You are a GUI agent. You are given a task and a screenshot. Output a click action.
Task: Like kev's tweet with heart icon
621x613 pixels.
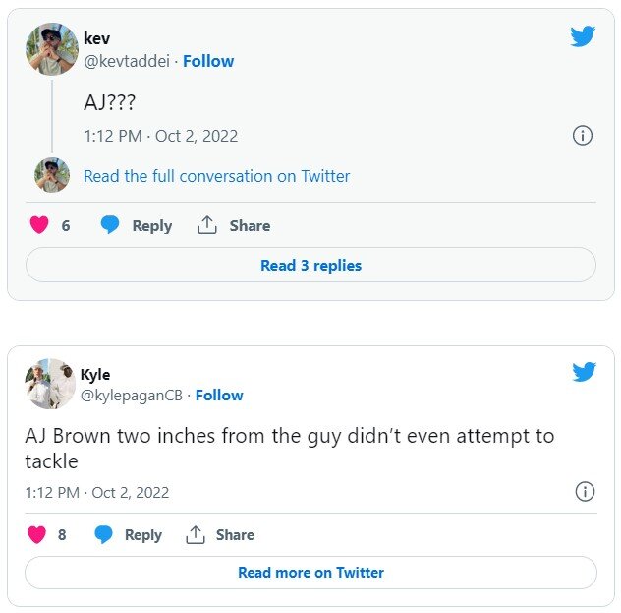39,225
